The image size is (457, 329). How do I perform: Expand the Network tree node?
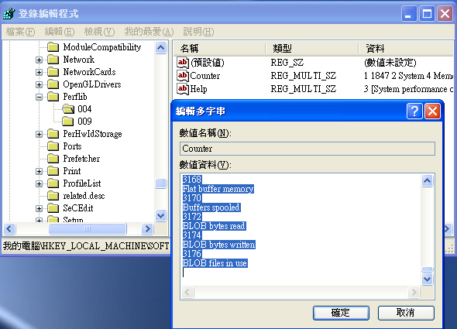pyautogui.click(x=39, y=60)
